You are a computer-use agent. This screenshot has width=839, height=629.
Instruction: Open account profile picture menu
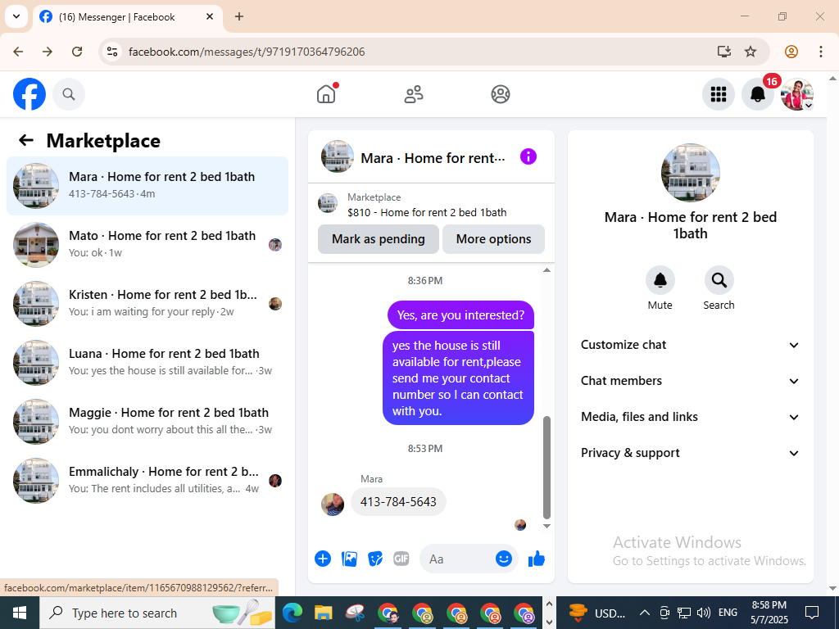tap(797, 94)
